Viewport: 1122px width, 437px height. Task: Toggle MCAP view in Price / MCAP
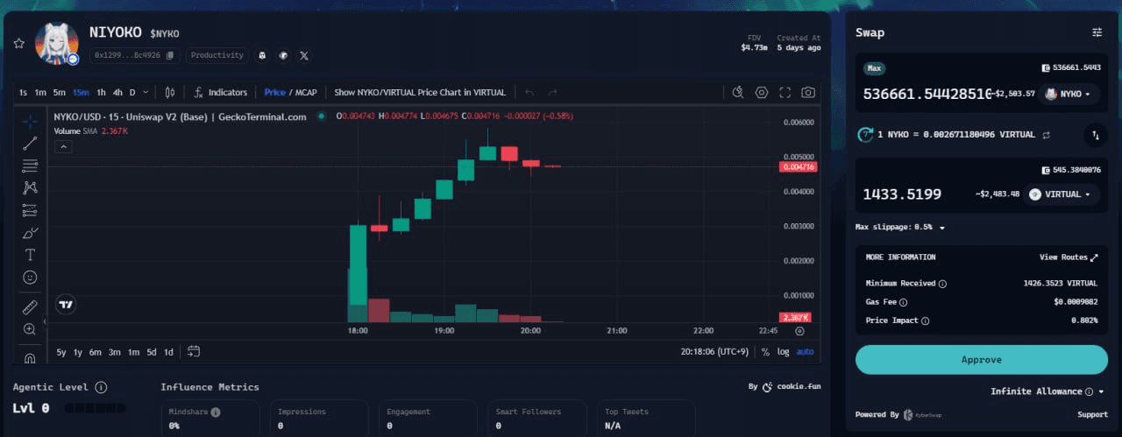click(306, 92)
